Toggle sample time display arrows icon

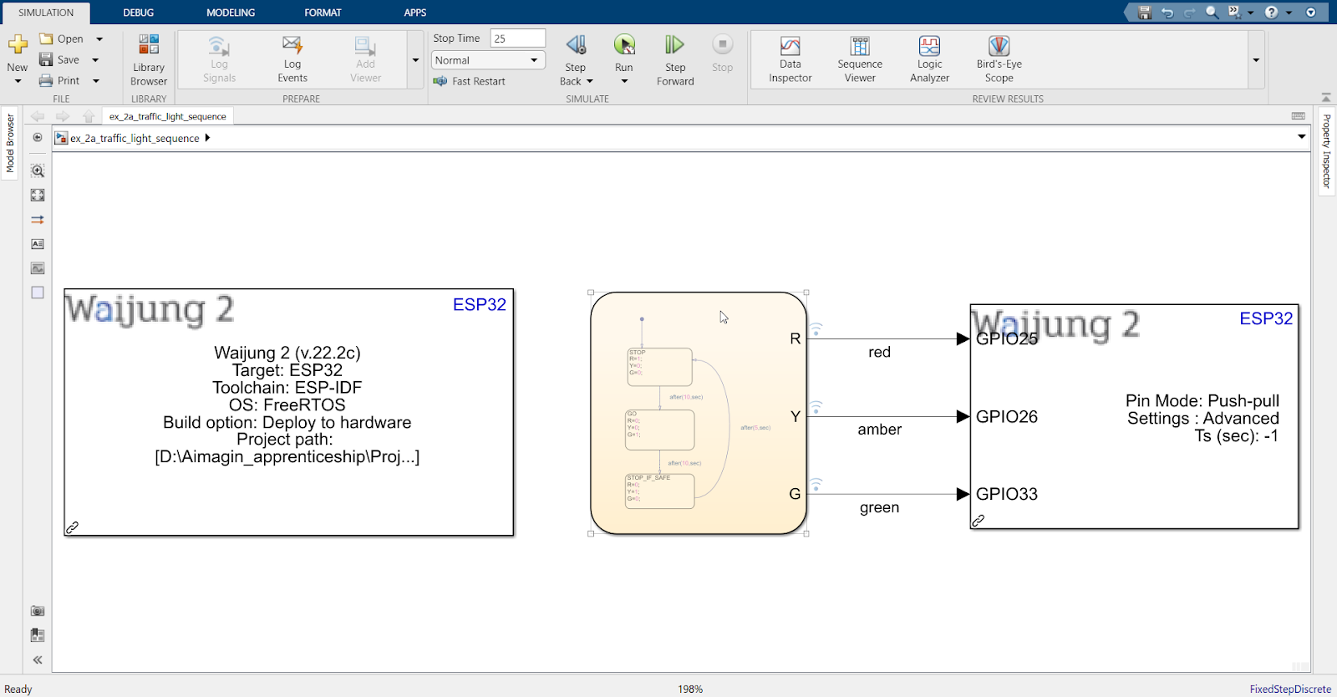pos(38,220)
